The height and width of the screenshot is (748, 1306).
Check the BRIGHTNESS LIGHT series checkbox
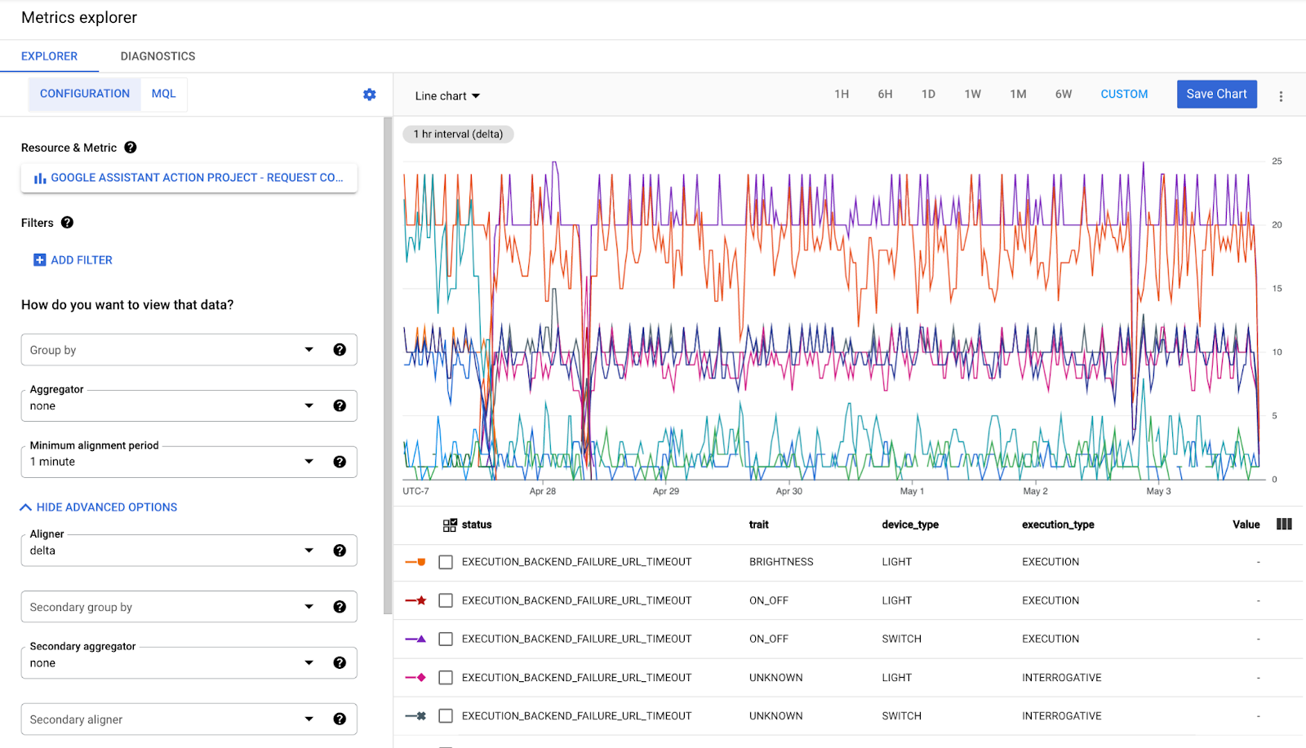tap(446, 562)
